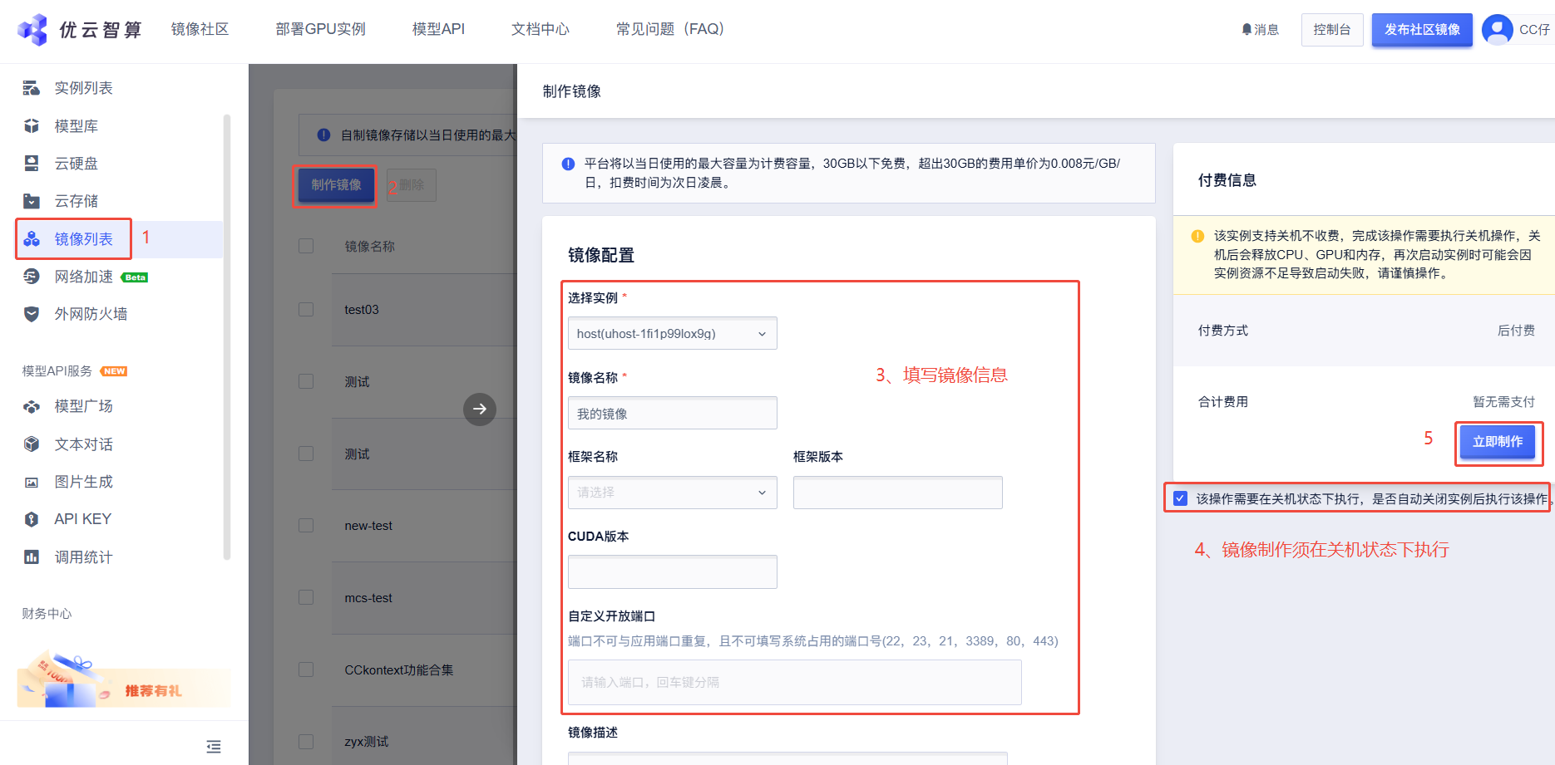
Task: Collapse sidebar with the menu fold icon
Action: click(214, 747)
